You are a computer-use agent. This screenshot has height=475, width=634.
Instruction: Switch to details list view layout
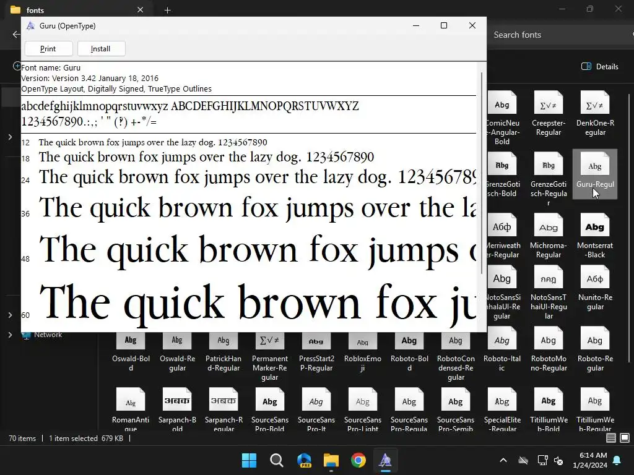point(611,438)
